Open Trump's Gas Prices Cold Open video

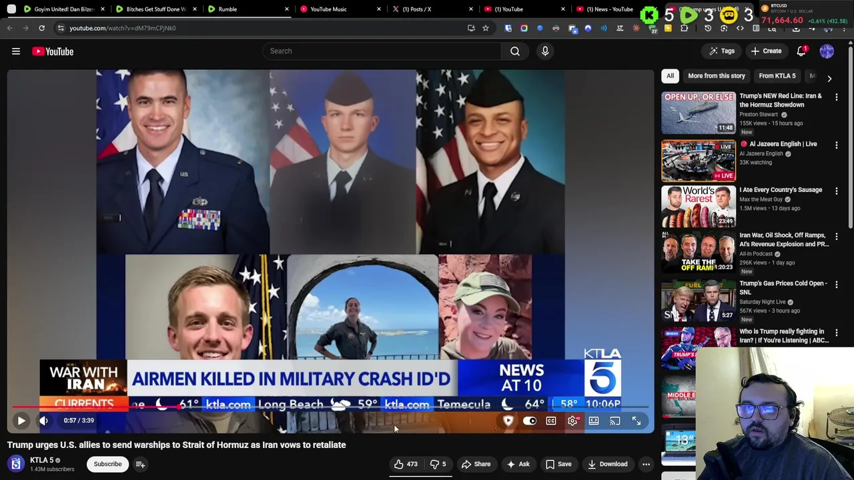pyautogui.click(x=699, y=300)
